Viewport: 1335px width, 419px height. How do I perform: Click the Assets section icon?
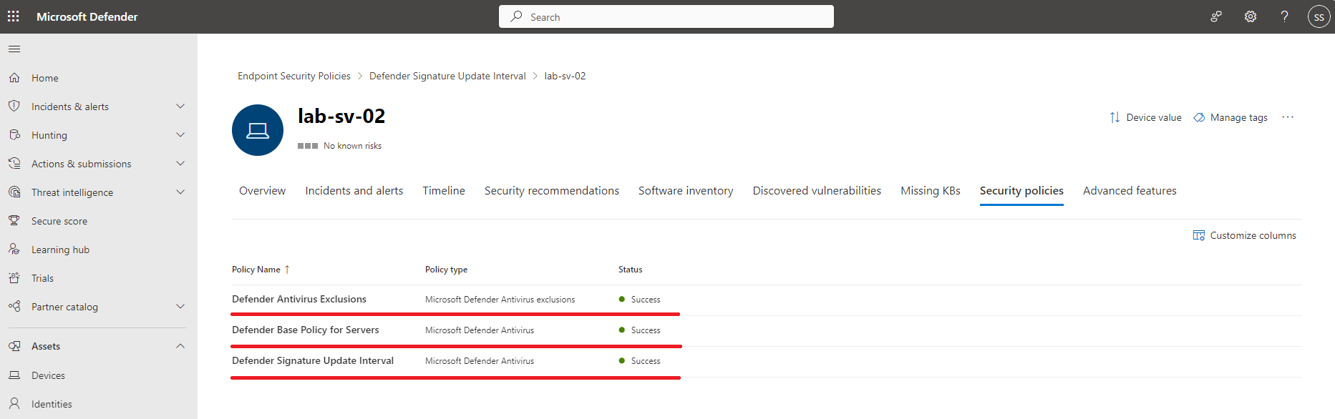[x=14, y=346]
